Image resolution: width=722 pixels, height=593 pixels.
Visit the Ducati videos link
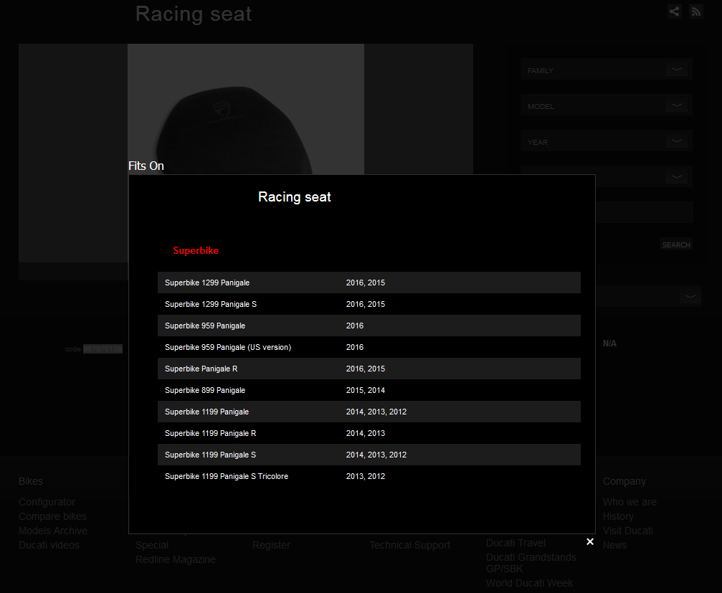[49, 545]
